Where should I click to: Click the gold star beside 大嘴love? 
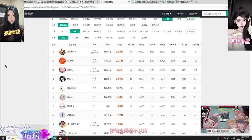click(76, 133)
